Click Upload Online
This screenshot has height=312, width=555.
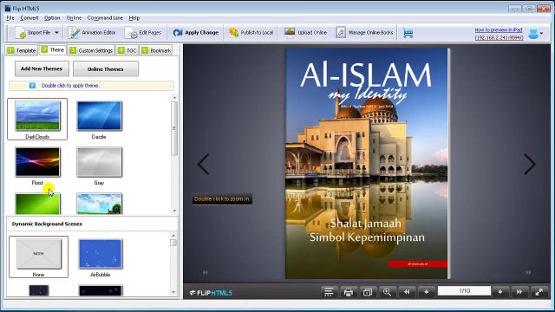click(305, 33)
